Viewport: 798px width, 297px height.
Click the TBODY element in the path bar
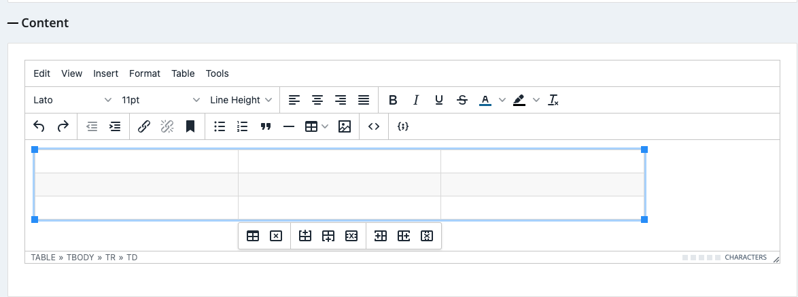(82, 258)
